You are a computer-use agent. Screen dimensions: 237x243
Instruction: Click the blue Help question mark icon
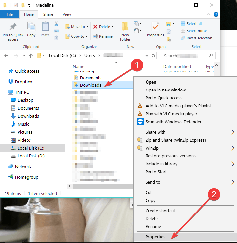(x=216, y=14)
